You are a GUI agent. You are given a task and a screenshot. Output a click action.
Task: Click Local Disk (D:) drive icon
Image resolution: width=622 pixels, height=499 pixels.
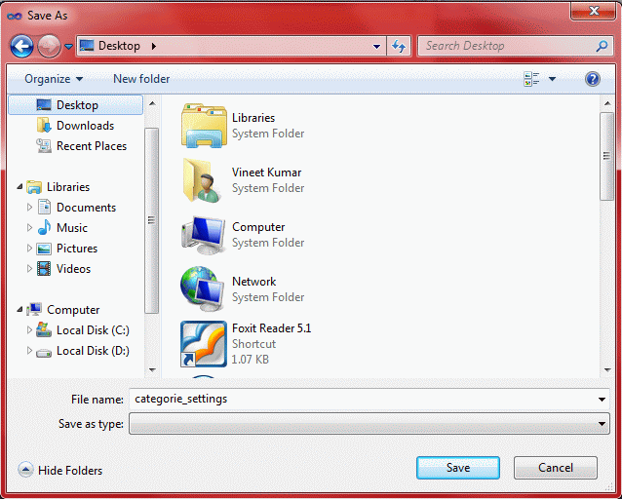[x=44, y=352]
